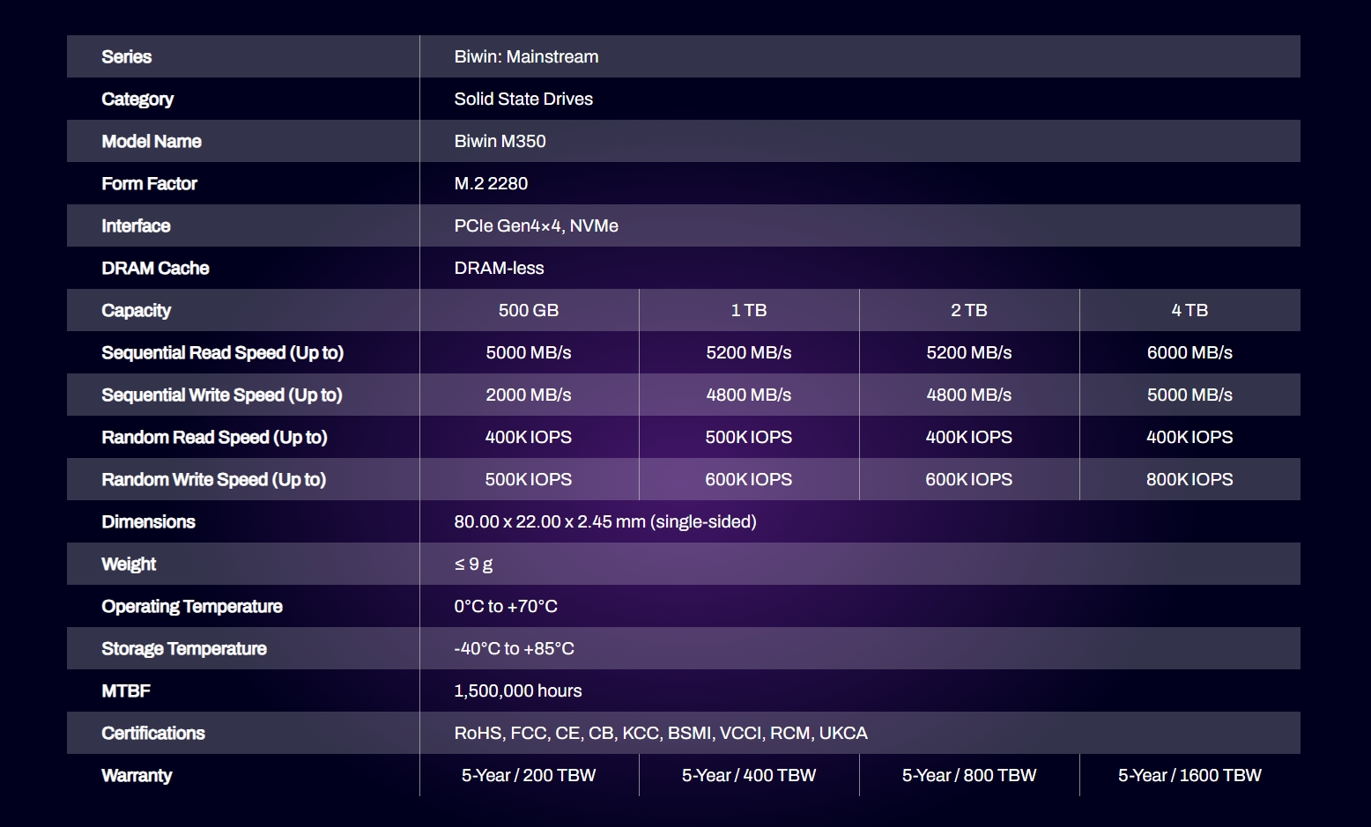Click 'Random Read Speed (Up to)' label
The height and width of the screenshot is (827, 1371).
214,438
